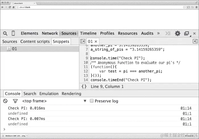Open the console filter funnel icon
The image size is (199, 139).
coord(15,101)
